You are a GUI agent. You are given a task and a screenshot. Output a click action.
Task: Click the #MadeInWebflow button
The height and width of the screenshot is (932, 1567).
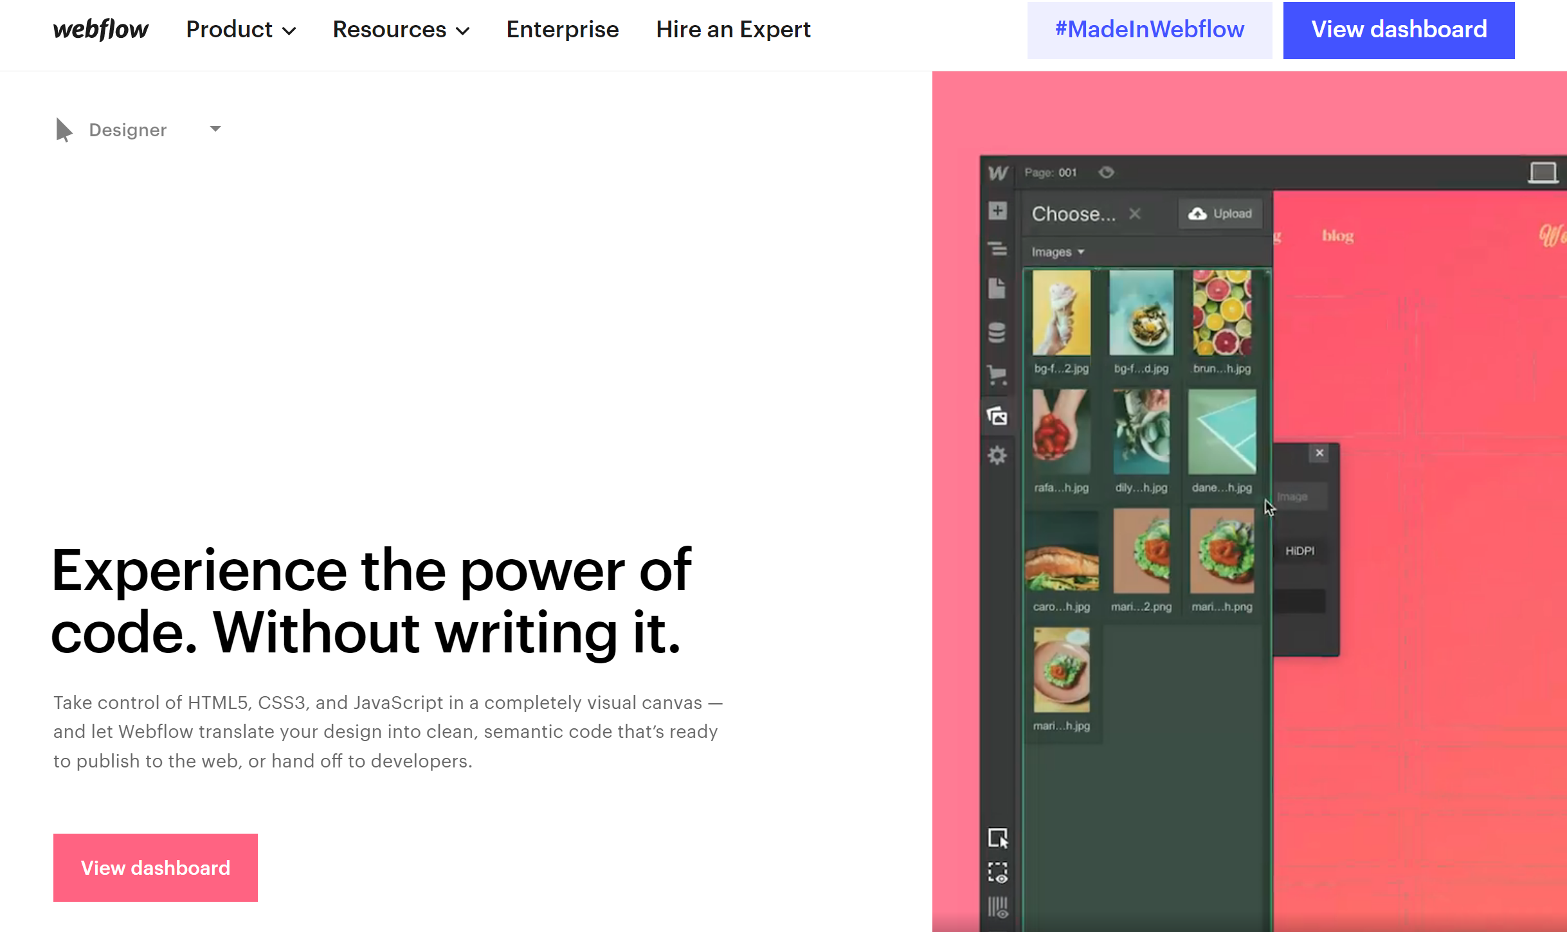pyautogui.click(x=1149, y=30)
